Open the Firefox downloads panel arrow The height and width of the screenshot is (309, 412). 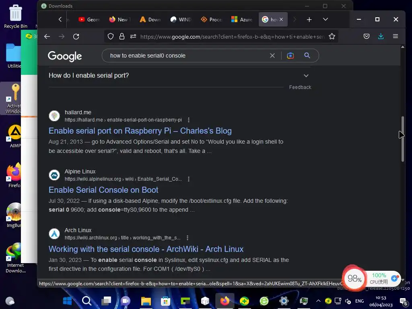(381, 36)
